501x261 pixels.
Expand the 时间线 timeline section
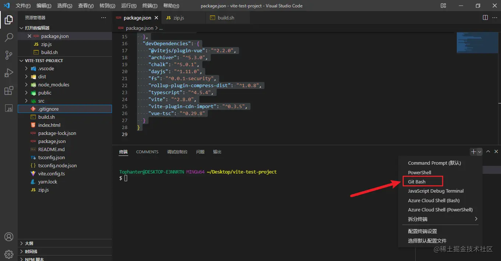(65, 251)
